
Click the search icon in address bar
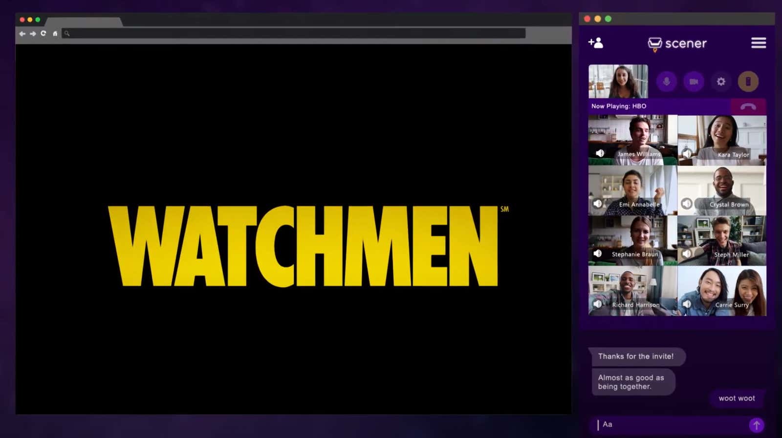[67, 34]
